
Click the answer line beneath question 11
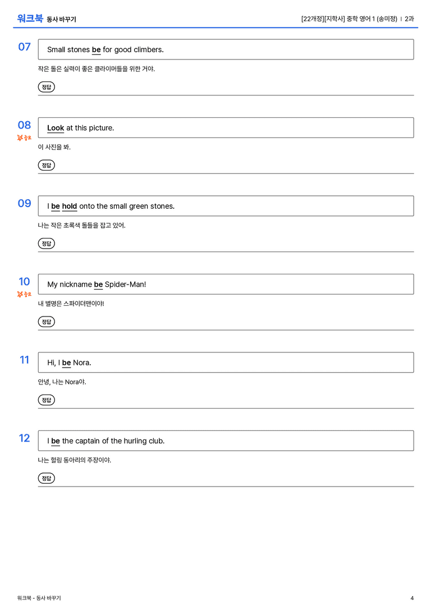(x=226, y=408)
